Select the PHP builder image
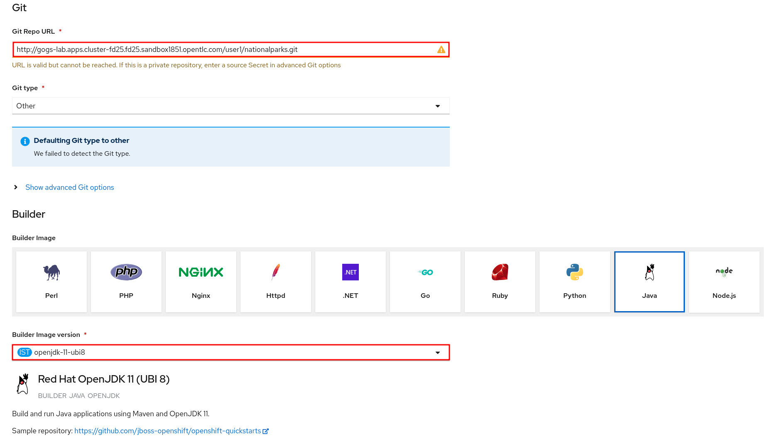 pyautogui.click(x=126, y=282)
